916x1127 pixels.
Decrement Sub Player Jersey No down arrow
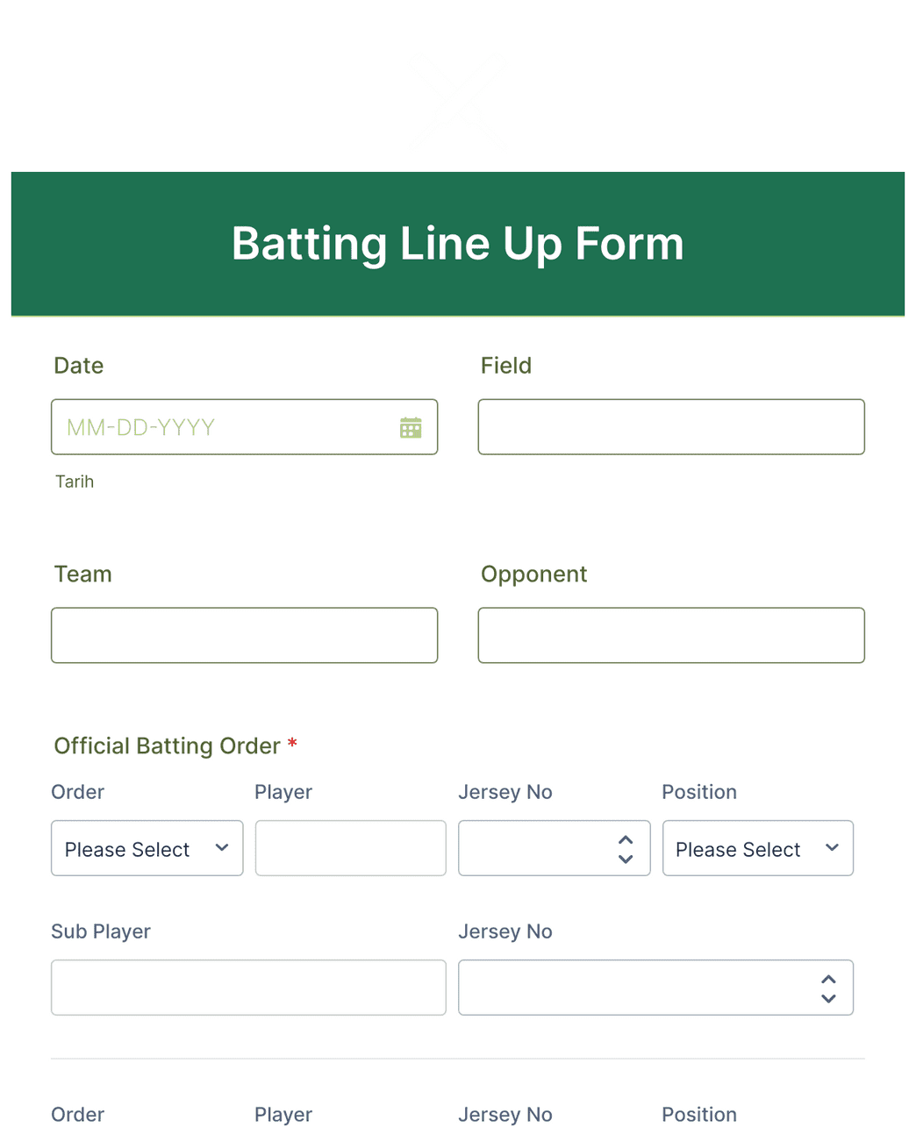[x=828, y=998]
